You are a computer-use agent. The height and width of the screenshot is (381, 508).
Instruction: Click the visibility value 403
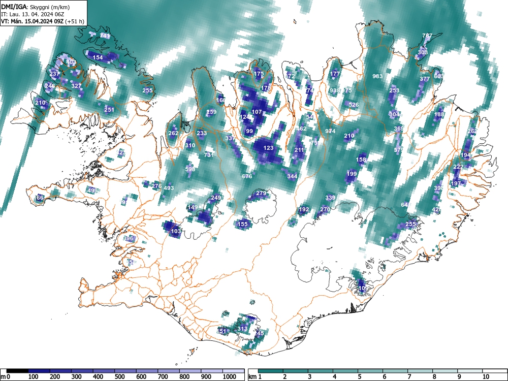click(71, 62)
